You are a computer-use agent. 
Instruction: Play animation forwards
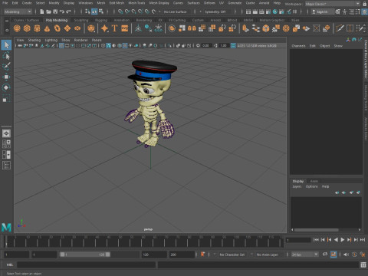pyautogui.click(x=343, y=240)
